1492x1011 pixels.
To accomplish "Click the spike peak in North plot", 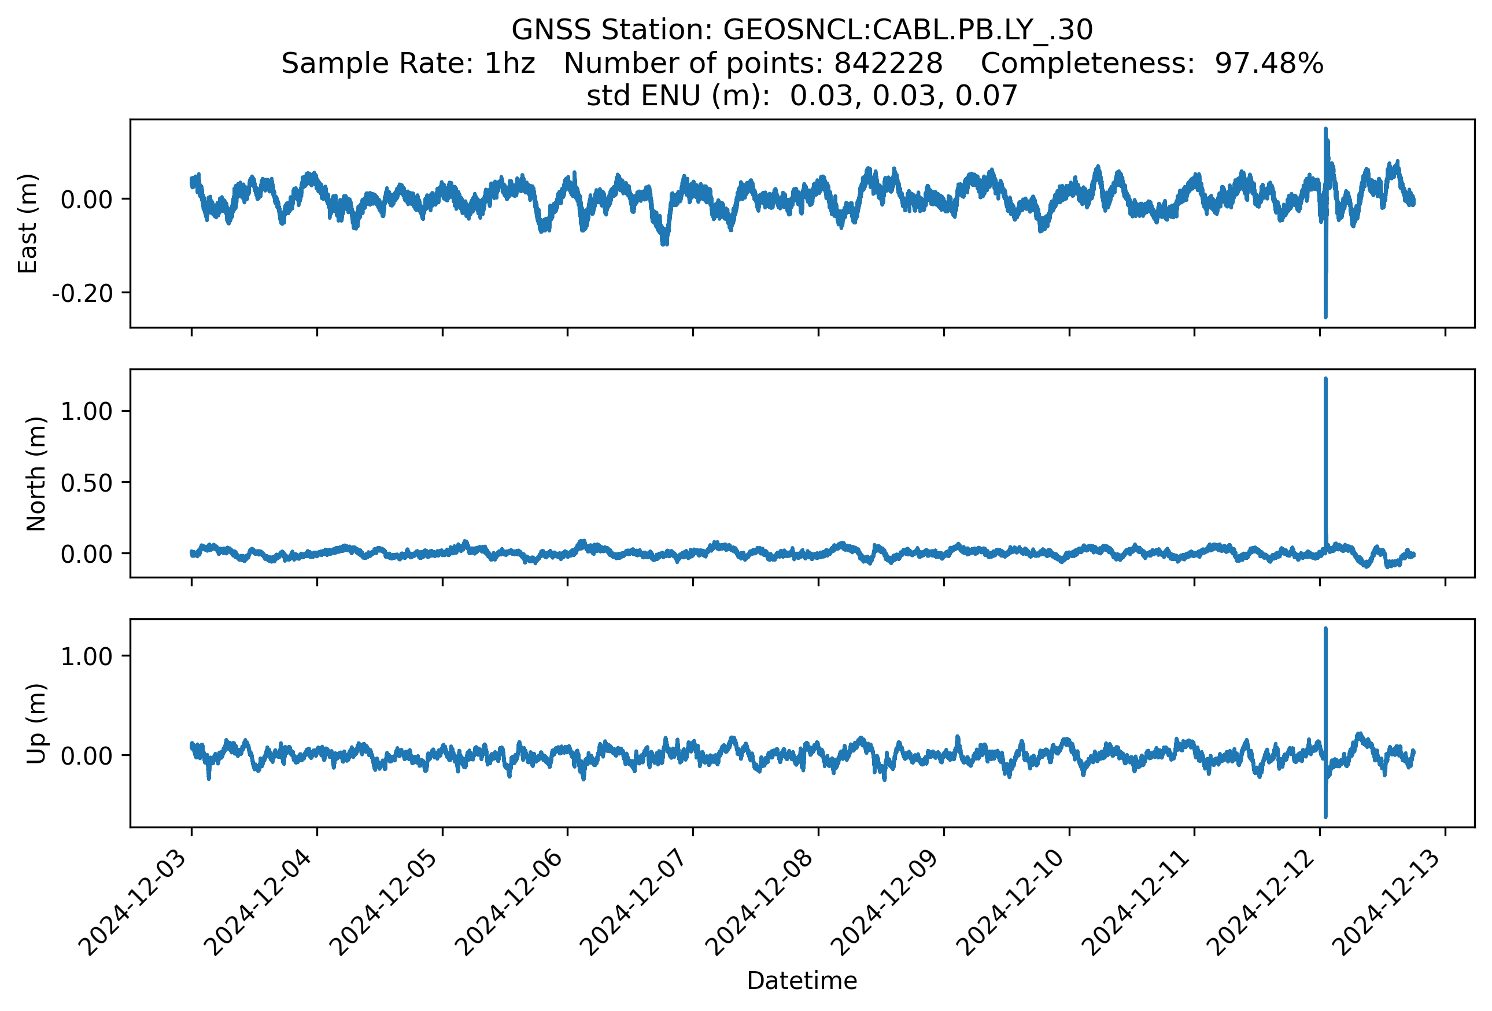I will (x=1325, y=380).
